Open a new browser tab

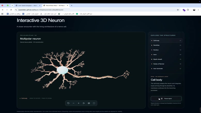(72, 5)
